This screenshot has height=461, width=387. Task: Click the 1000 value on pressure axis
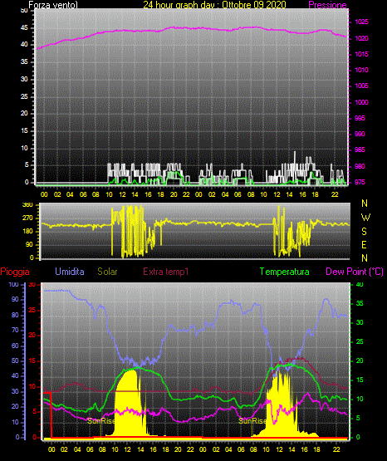click(x=361, y=102)
